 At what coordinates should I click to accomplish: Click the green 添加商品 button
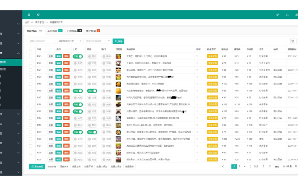click(x=37, y=167)
